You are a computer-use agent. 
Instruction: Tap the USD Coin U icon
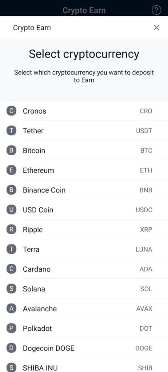click(11, 210)
